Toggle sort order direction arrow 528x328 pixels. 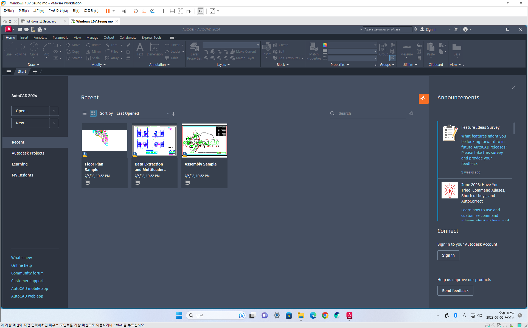tap(173, 114)
